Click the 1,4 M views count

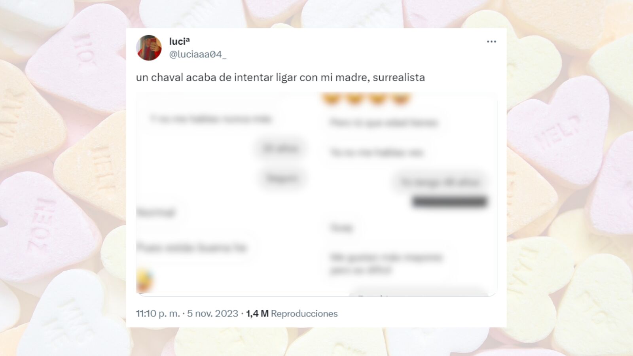click(257, 314)
